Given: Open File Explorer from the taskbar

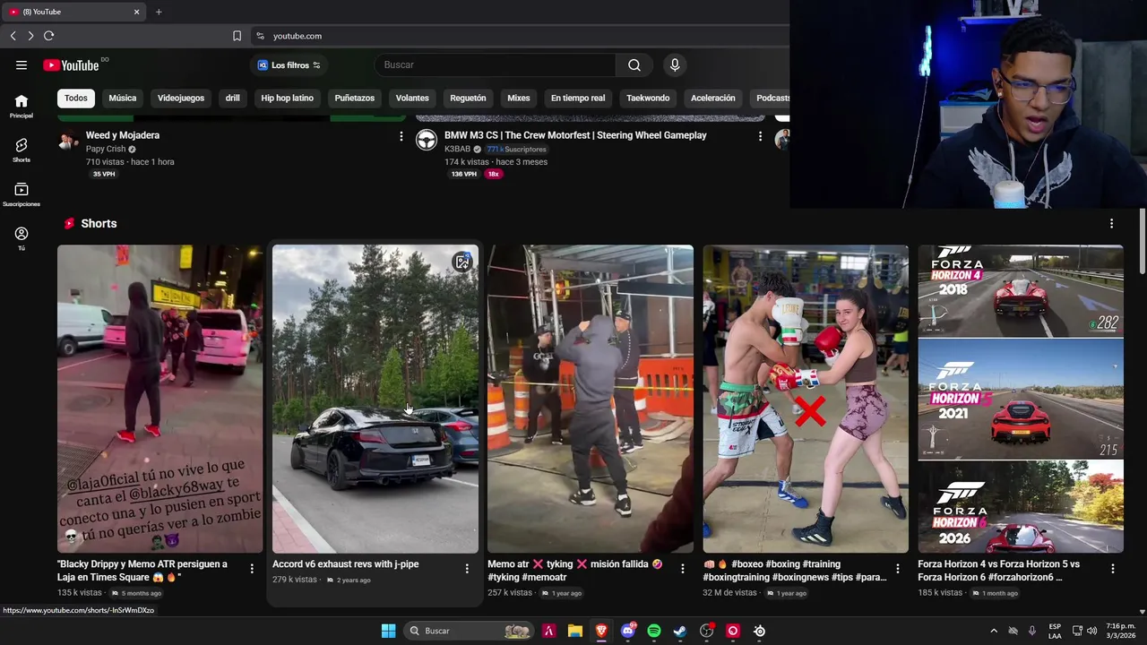Looking at the screenshot, I should [x=575, y=631].
